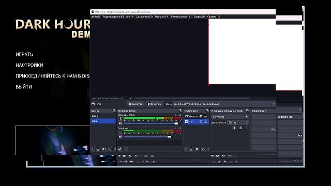The image size is (331, 186).
Task: Click the first icon in Sources toolbar
Action: [186, 149]
